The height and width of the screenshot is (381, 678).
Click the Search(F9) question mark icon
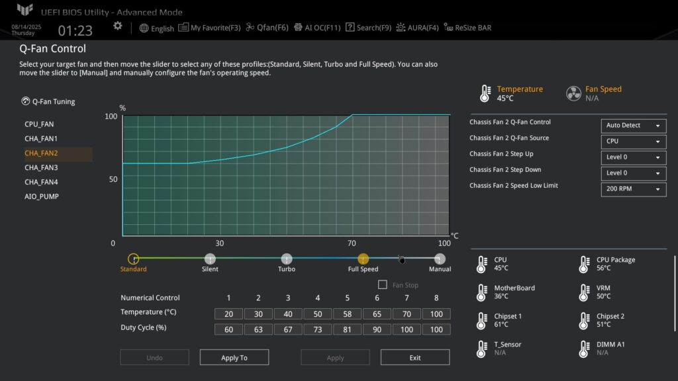(350, 27)
